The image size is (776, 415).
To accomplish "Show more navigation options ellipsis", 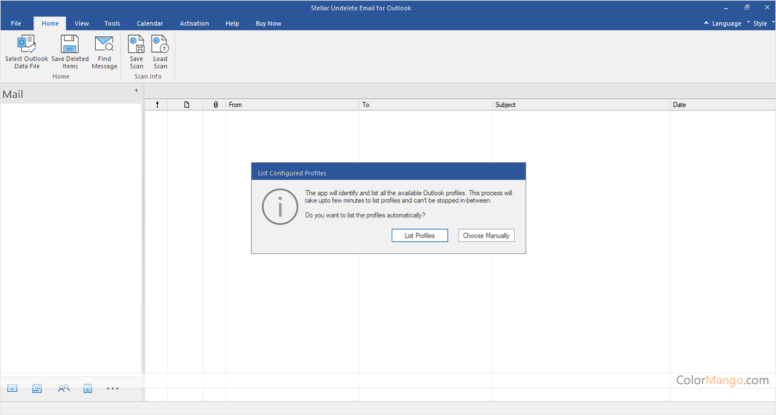I will tap(113, 388).
